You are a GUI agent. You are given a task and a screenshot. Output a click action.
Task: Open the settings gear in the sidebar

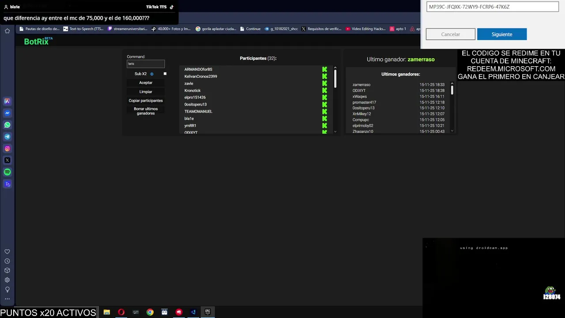coord(7,280)
